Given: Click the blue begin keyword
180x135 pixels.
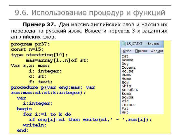Looking at the screenshot, I should (24, 109).
